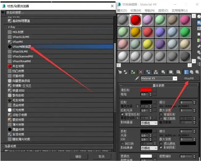Click Select by Material icon on right edge
Screen dimensions: 201x161
point(199,58)
